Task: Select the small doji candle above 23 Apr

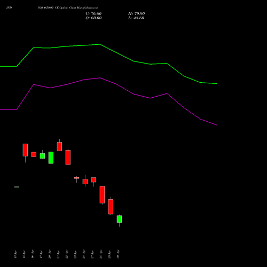Action: tap(76, 178)
